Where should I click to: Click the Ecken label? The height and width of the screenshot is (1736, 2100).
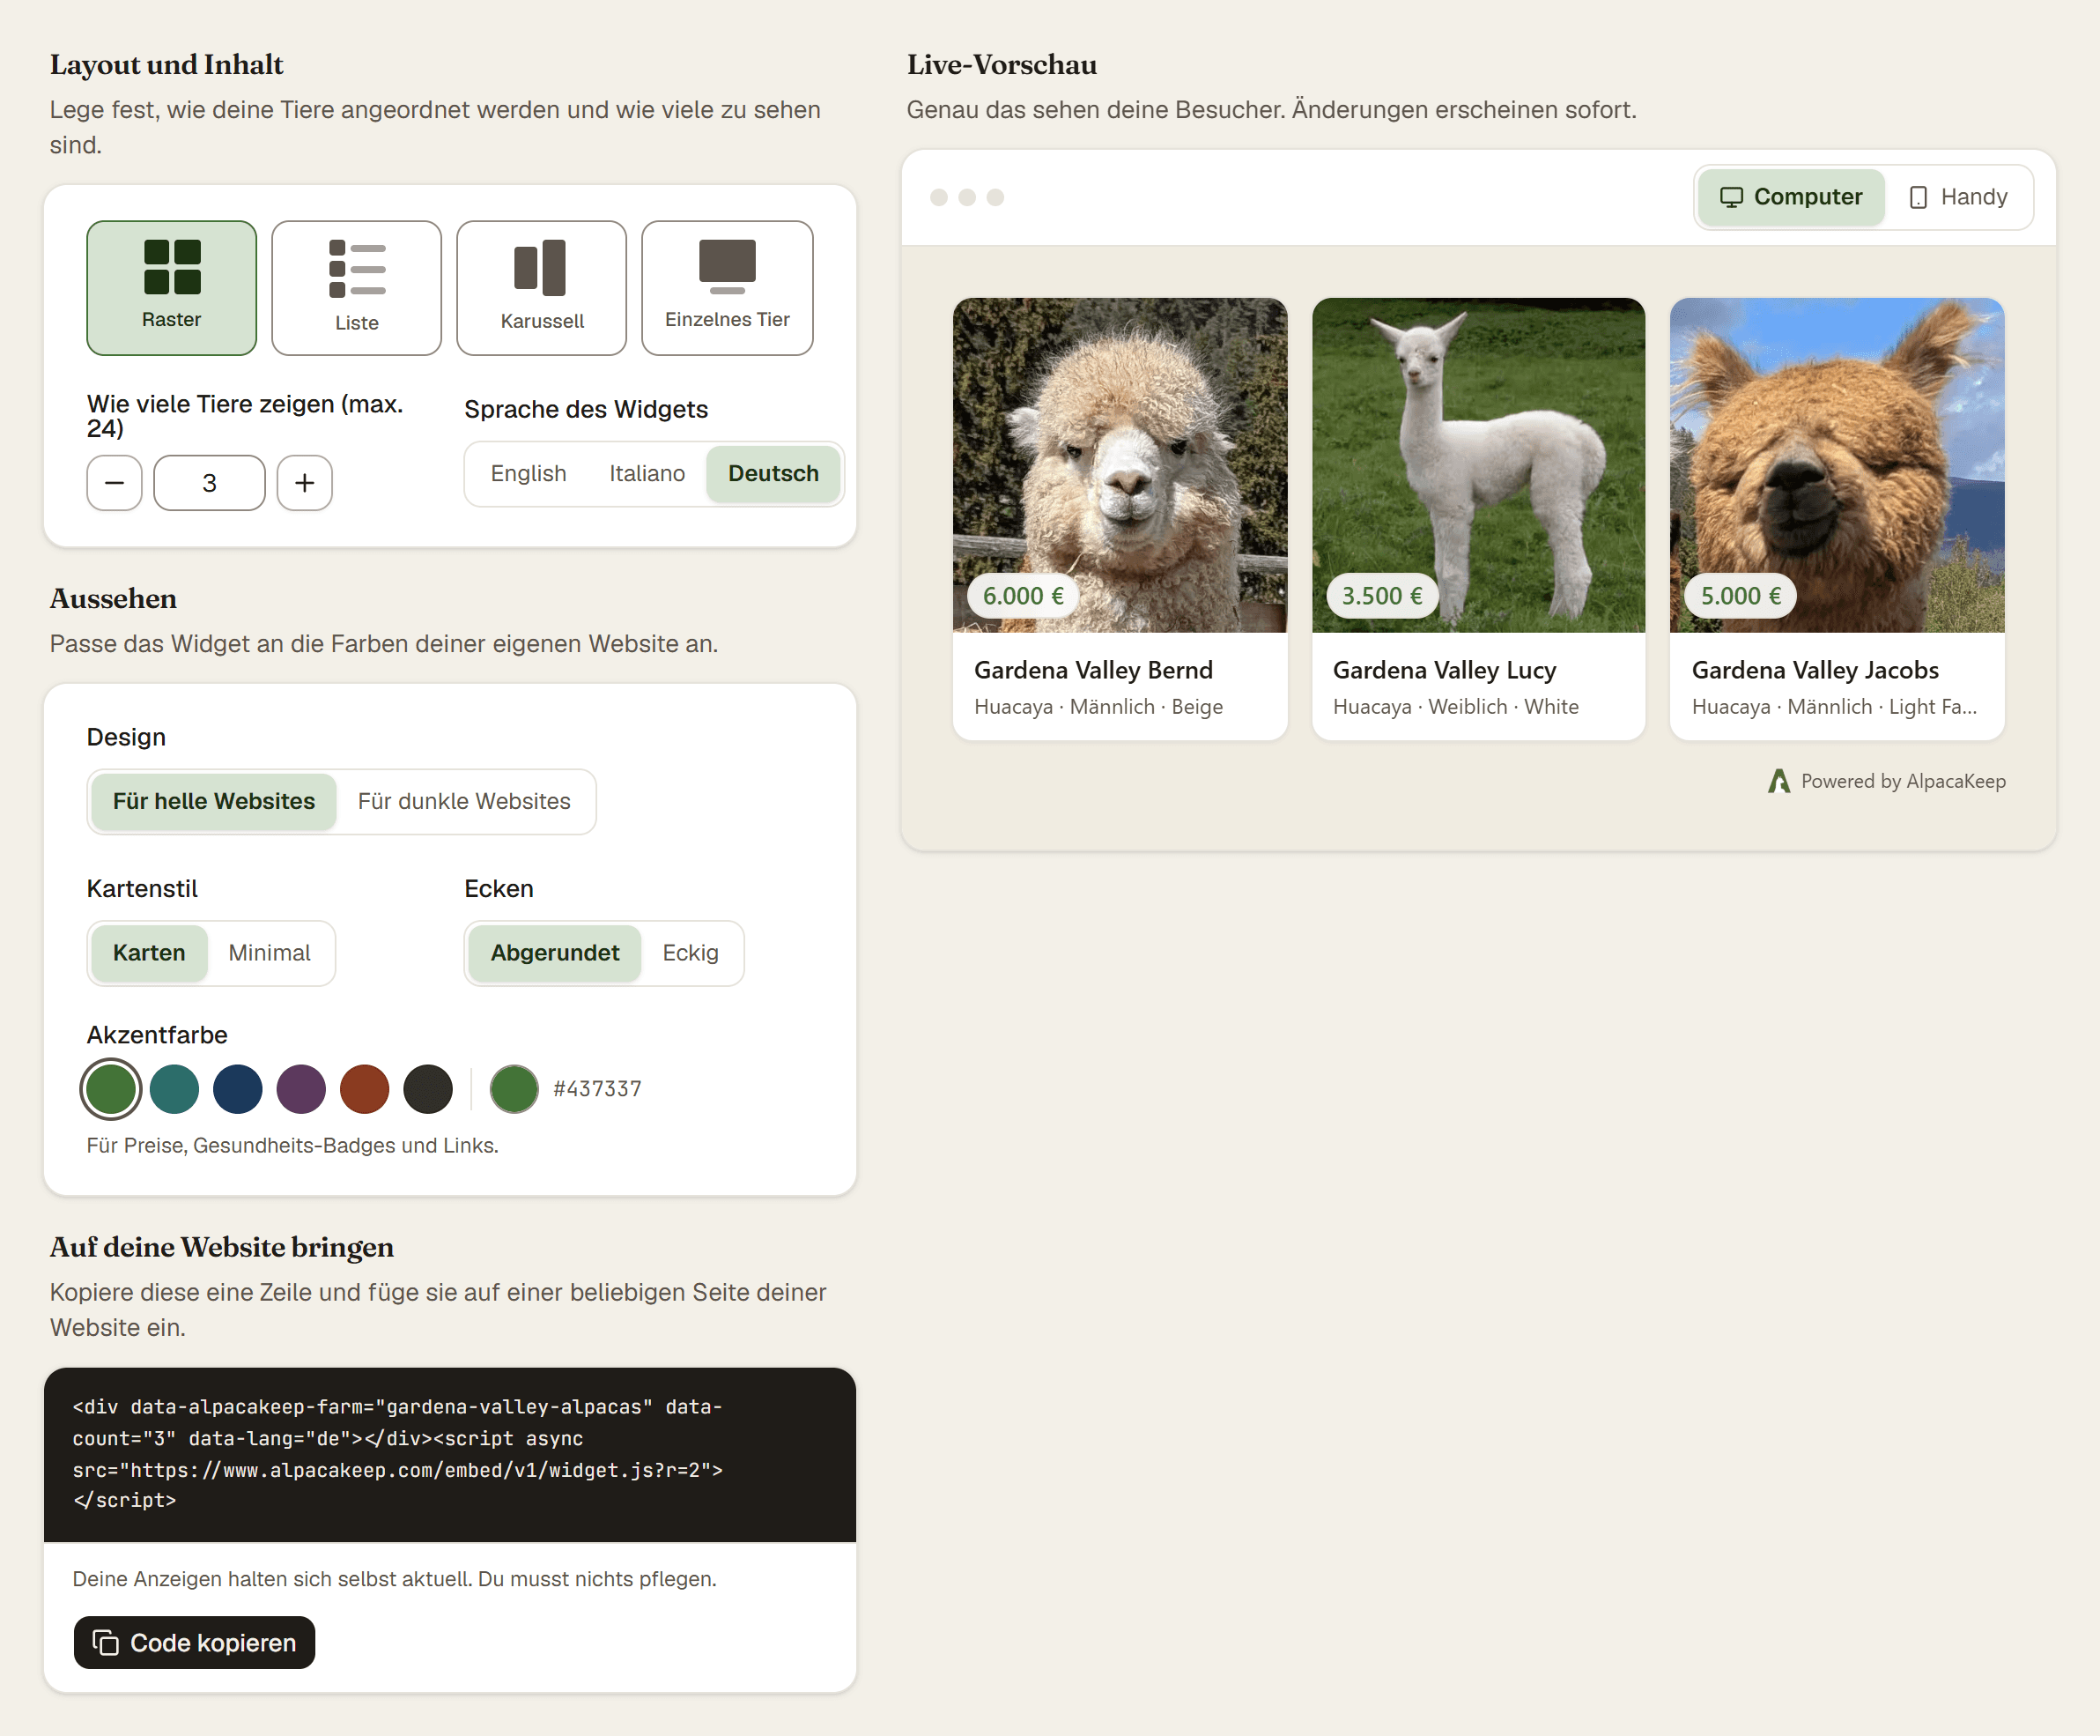(499, 889)
